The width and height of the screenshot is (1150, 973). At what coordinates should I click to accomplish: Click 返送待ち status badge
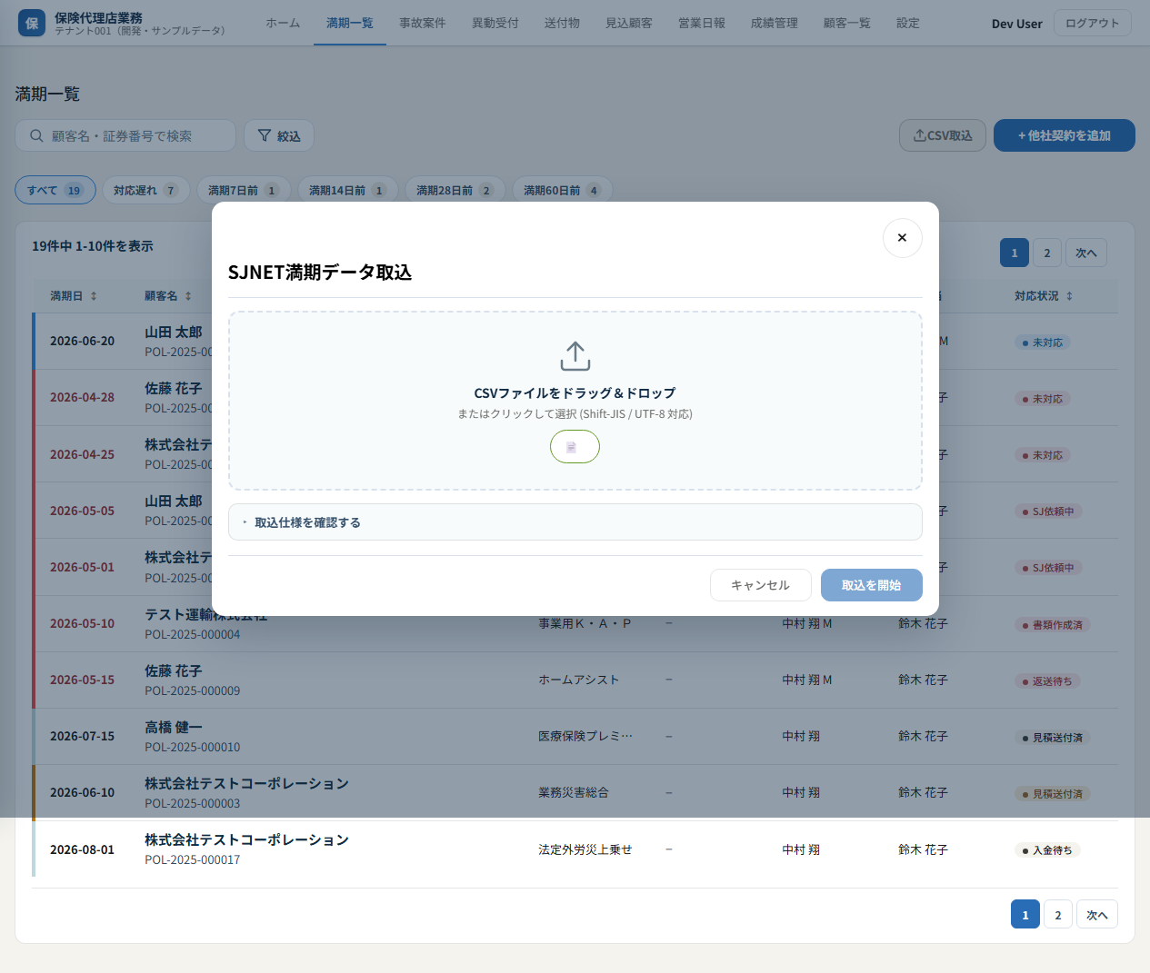tap(1047, 681)
